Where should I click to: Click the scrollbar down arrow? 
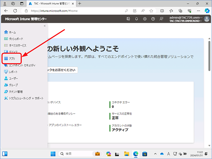[x=209, y=146]
